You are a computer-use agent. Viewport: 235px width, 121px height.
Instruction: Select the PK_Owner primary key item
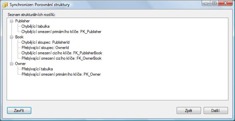61,74
